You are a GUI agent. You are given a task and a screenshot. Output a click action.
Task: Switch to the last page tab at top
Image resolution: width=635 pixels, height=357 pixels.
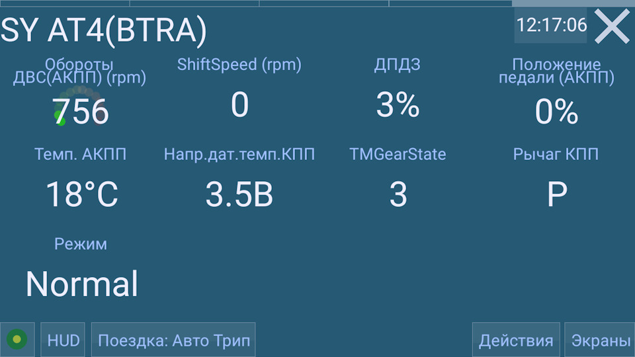tap(573, 3)
